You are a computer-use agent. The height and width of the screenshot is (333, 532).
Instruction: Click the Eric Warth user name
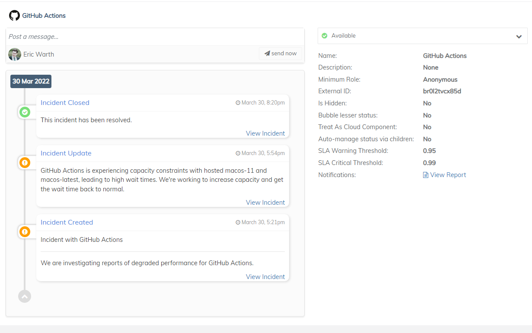(38, 54)
